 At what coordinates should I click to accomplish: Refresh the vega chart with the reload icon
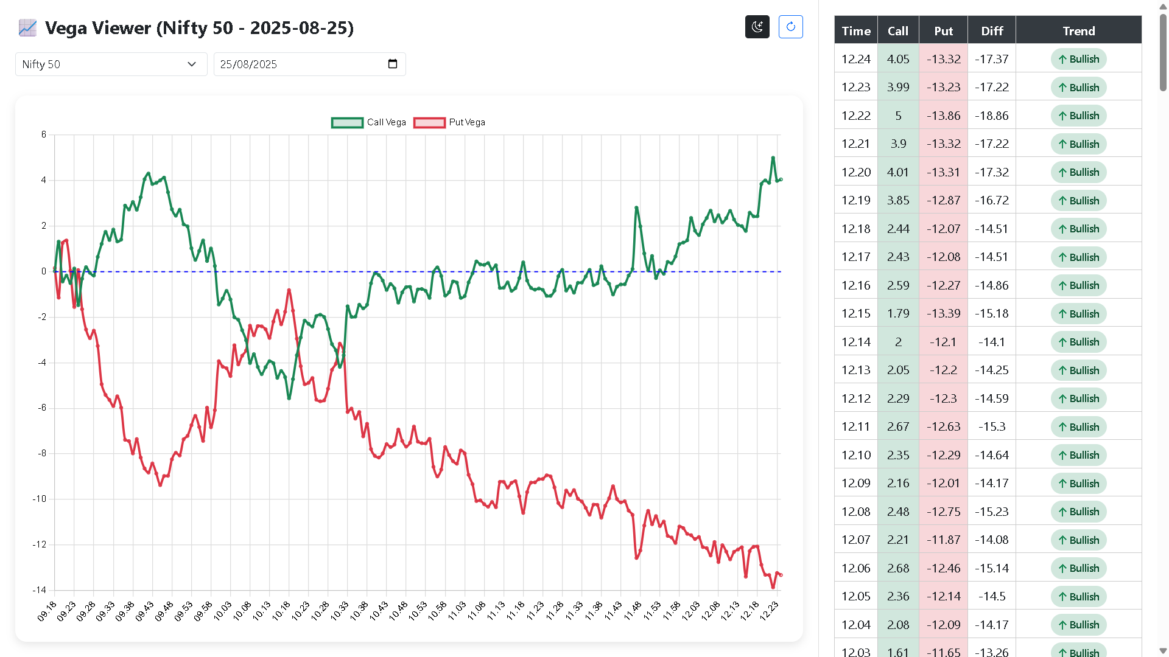[x=790, y=27]
